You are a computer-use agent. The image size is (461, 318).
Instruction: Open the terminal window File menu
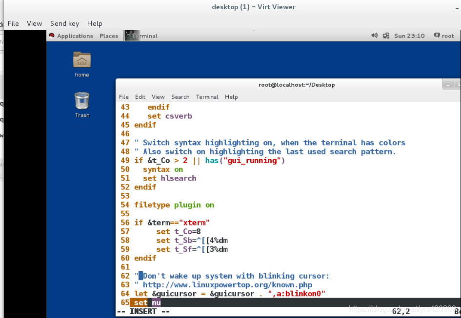124,97
